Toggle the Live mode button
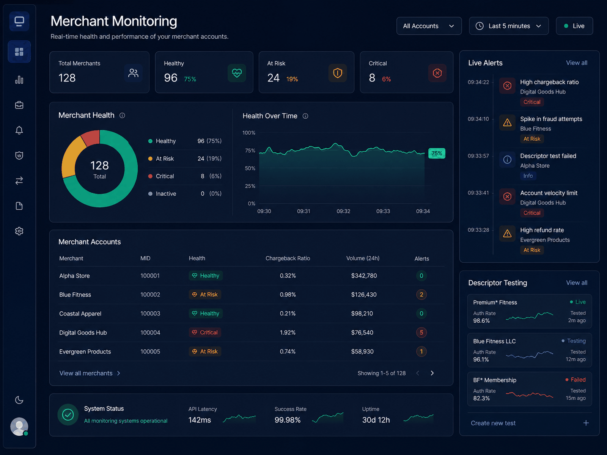 (x=574, y=26)
